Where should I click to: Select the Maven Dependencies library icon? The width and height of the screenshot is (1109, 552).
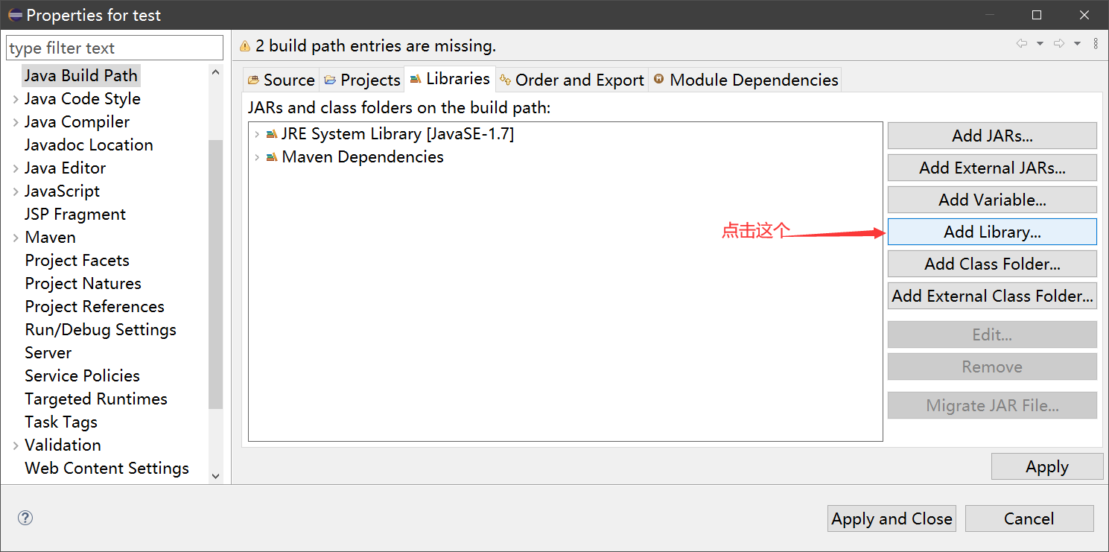(272, 157)
